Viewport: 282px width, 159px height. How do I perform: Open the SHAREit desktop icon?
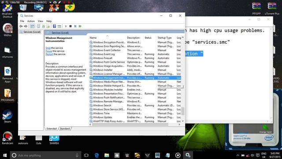pos(54,140)
